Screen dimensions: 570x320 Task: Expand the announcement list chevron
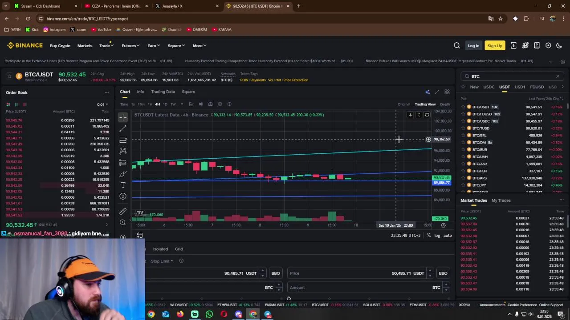(x=551, y=61)
